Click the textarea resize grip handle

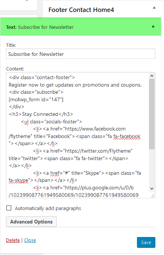coord(152,196)
